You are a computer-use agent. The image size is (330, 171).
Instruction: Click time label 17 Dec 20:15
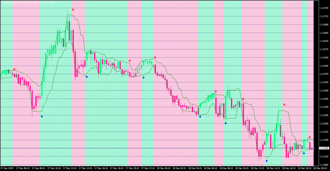pos(132,168)
